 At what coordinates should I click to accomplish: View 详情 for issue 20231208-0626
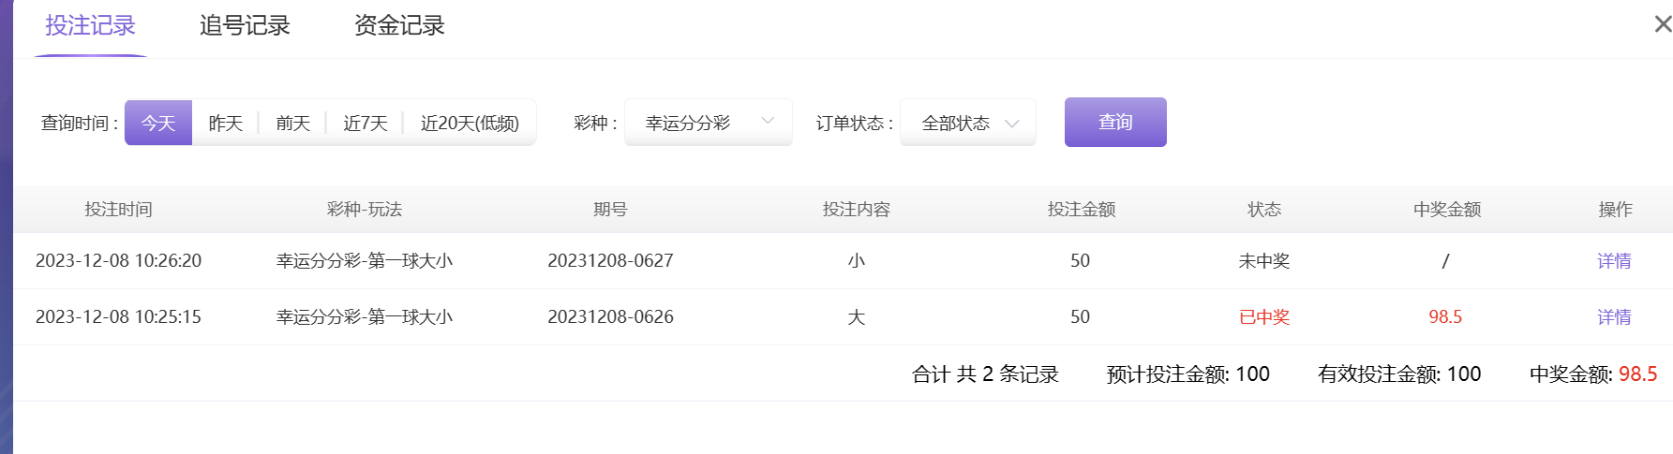point(1614,317)
